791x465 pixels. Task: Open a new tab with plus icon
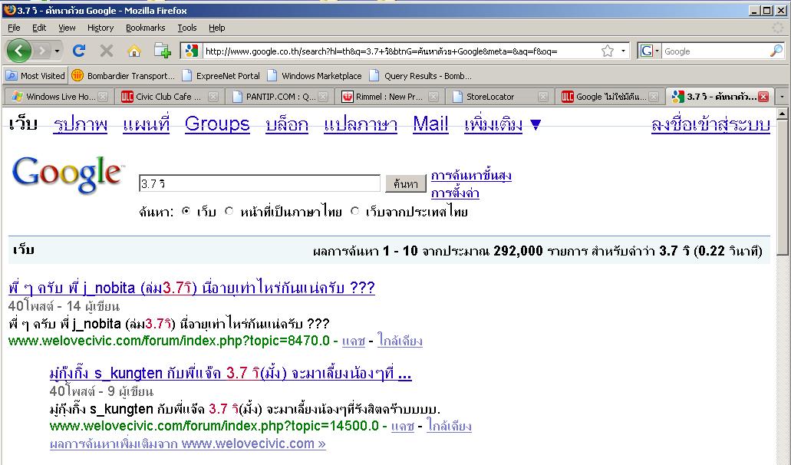coord(162,51)
